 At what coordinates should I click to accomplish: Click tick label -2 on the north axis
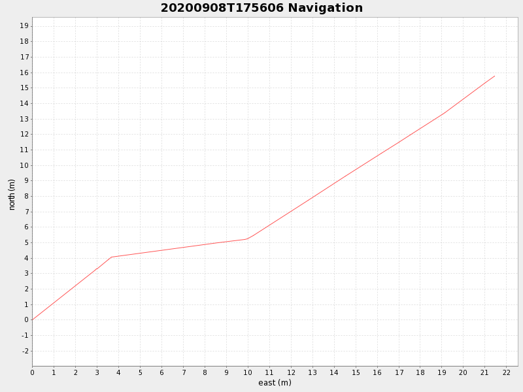25,351
